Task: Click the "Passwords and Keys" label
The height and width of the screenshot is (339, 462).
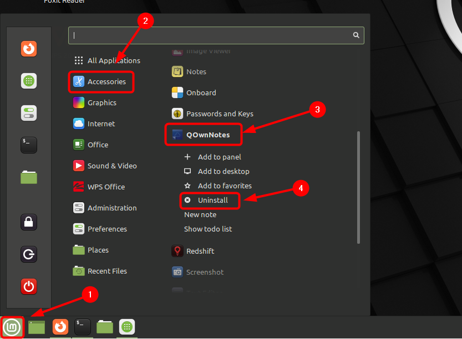Action: click(220, 114)
